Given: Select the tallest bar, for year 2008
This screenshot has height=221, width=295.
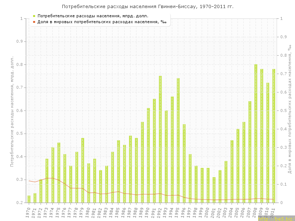Looking at the screenshot, I should coord(256,133).
